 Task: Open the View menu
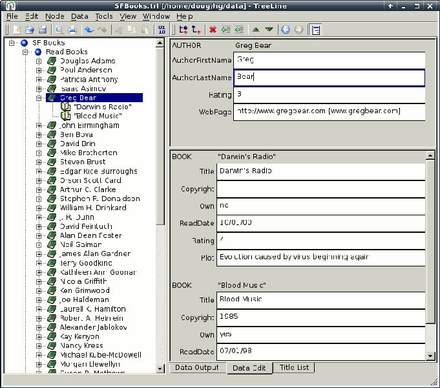(x=128, y=16)
